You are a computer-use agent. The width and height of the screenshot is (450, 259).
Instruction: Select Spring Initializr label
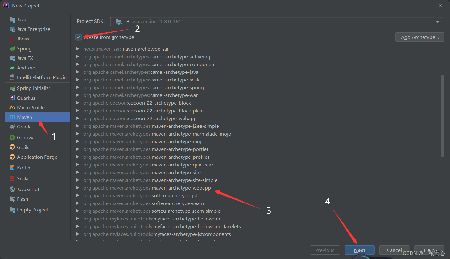coord(34,88)
